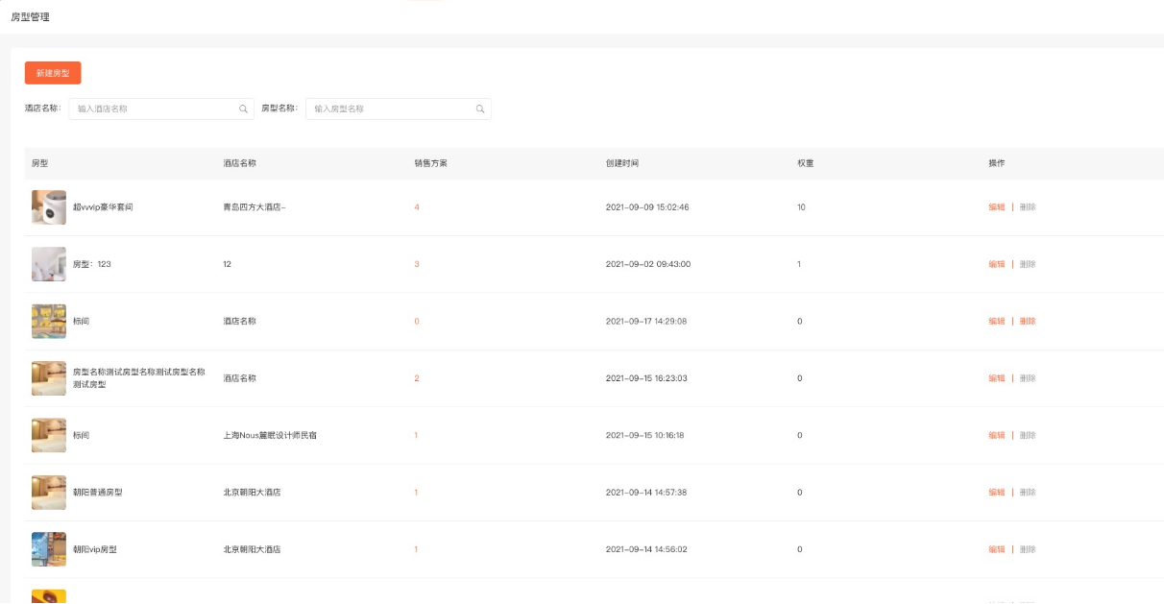This screenshot has width=1164, height=604.
Task: Focus the 输入房型名称 input field
Action: (398, 109)
